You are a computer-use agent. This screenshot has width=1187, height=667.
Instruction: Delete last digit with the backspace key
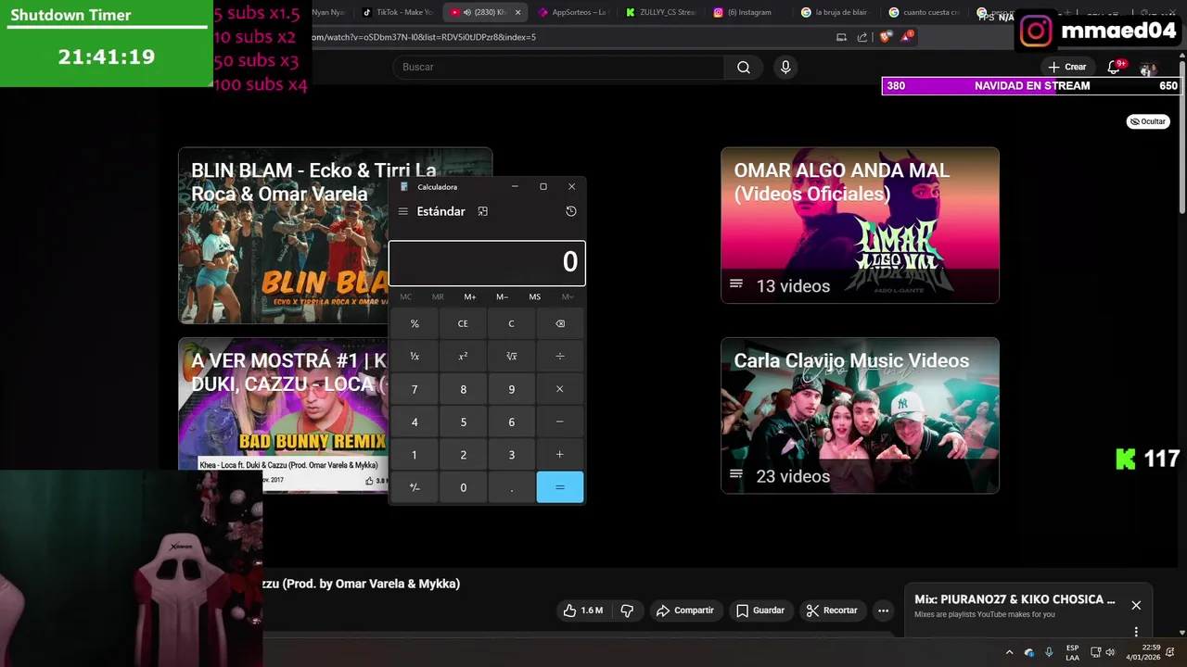point(559,323)
